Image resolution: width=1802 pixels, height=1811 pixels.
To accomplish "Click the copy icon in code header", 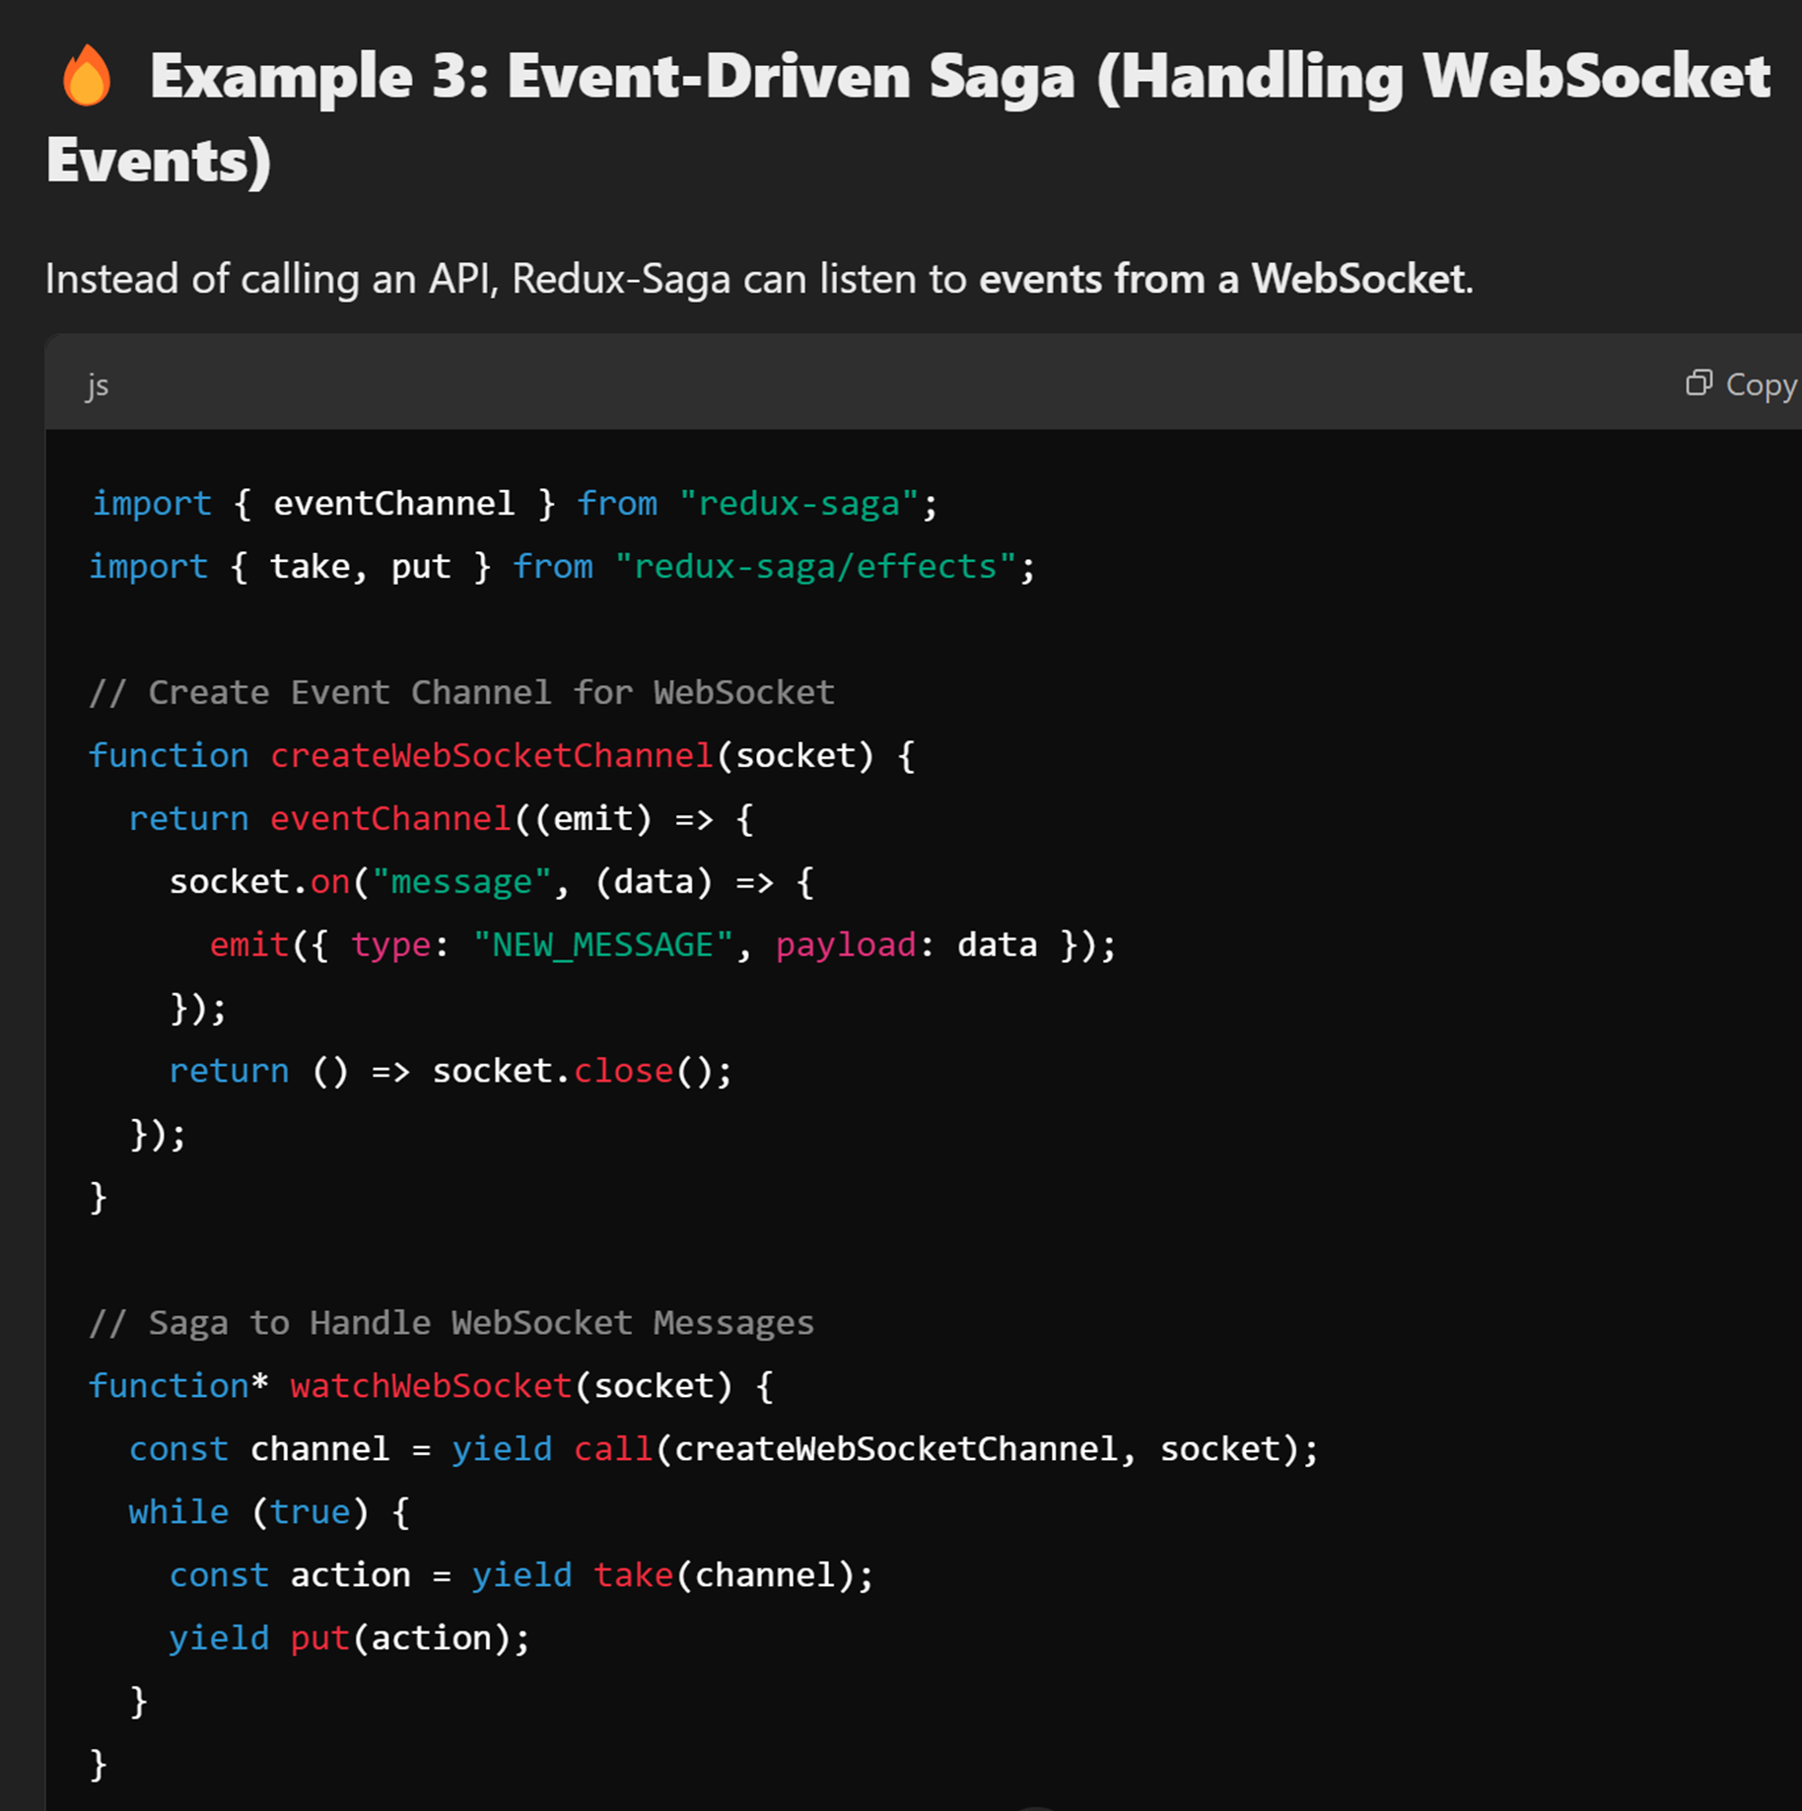I will (x=1698, y=383).
